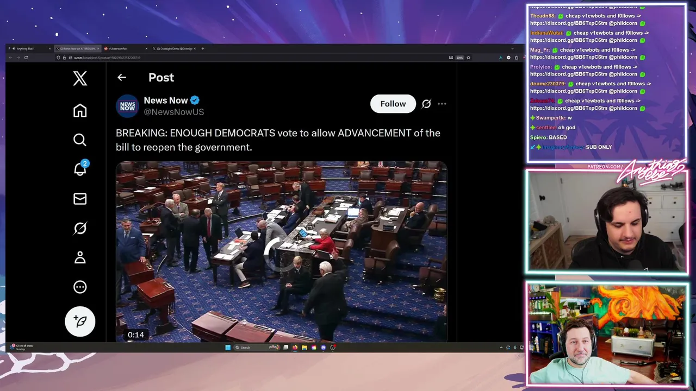Open the News Now profile avatar
The height and width of the screenshot is (391, 696).
(127, 106)
